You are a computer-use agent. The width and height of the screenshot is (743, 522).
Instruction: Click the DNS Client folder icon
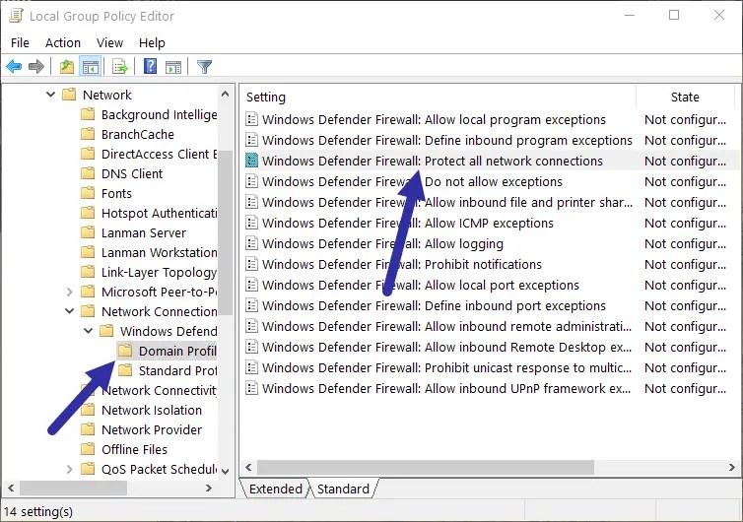coord(88,173)
